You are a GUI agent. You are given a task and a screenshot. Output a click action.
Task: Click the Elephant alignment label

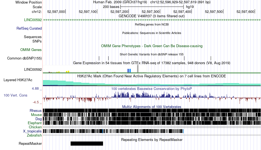[x=35, y=123]
